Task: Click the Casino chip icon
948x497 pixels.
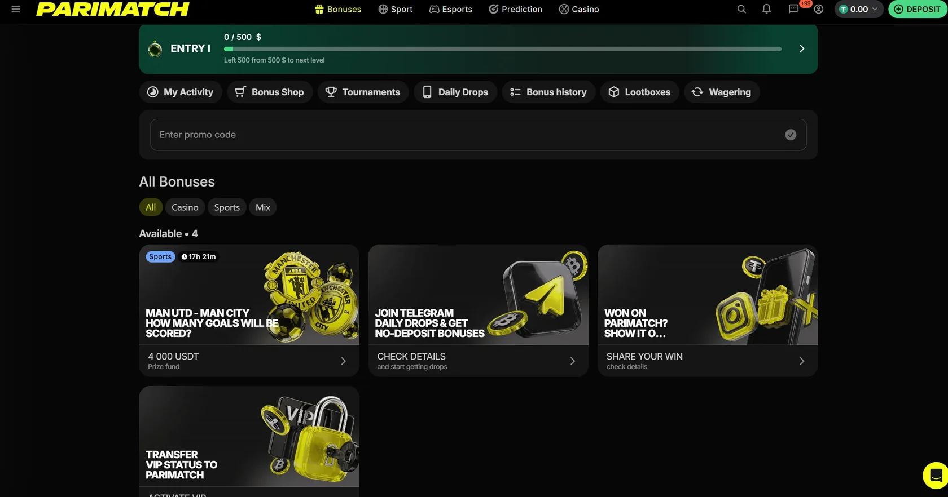Action: 564,9
